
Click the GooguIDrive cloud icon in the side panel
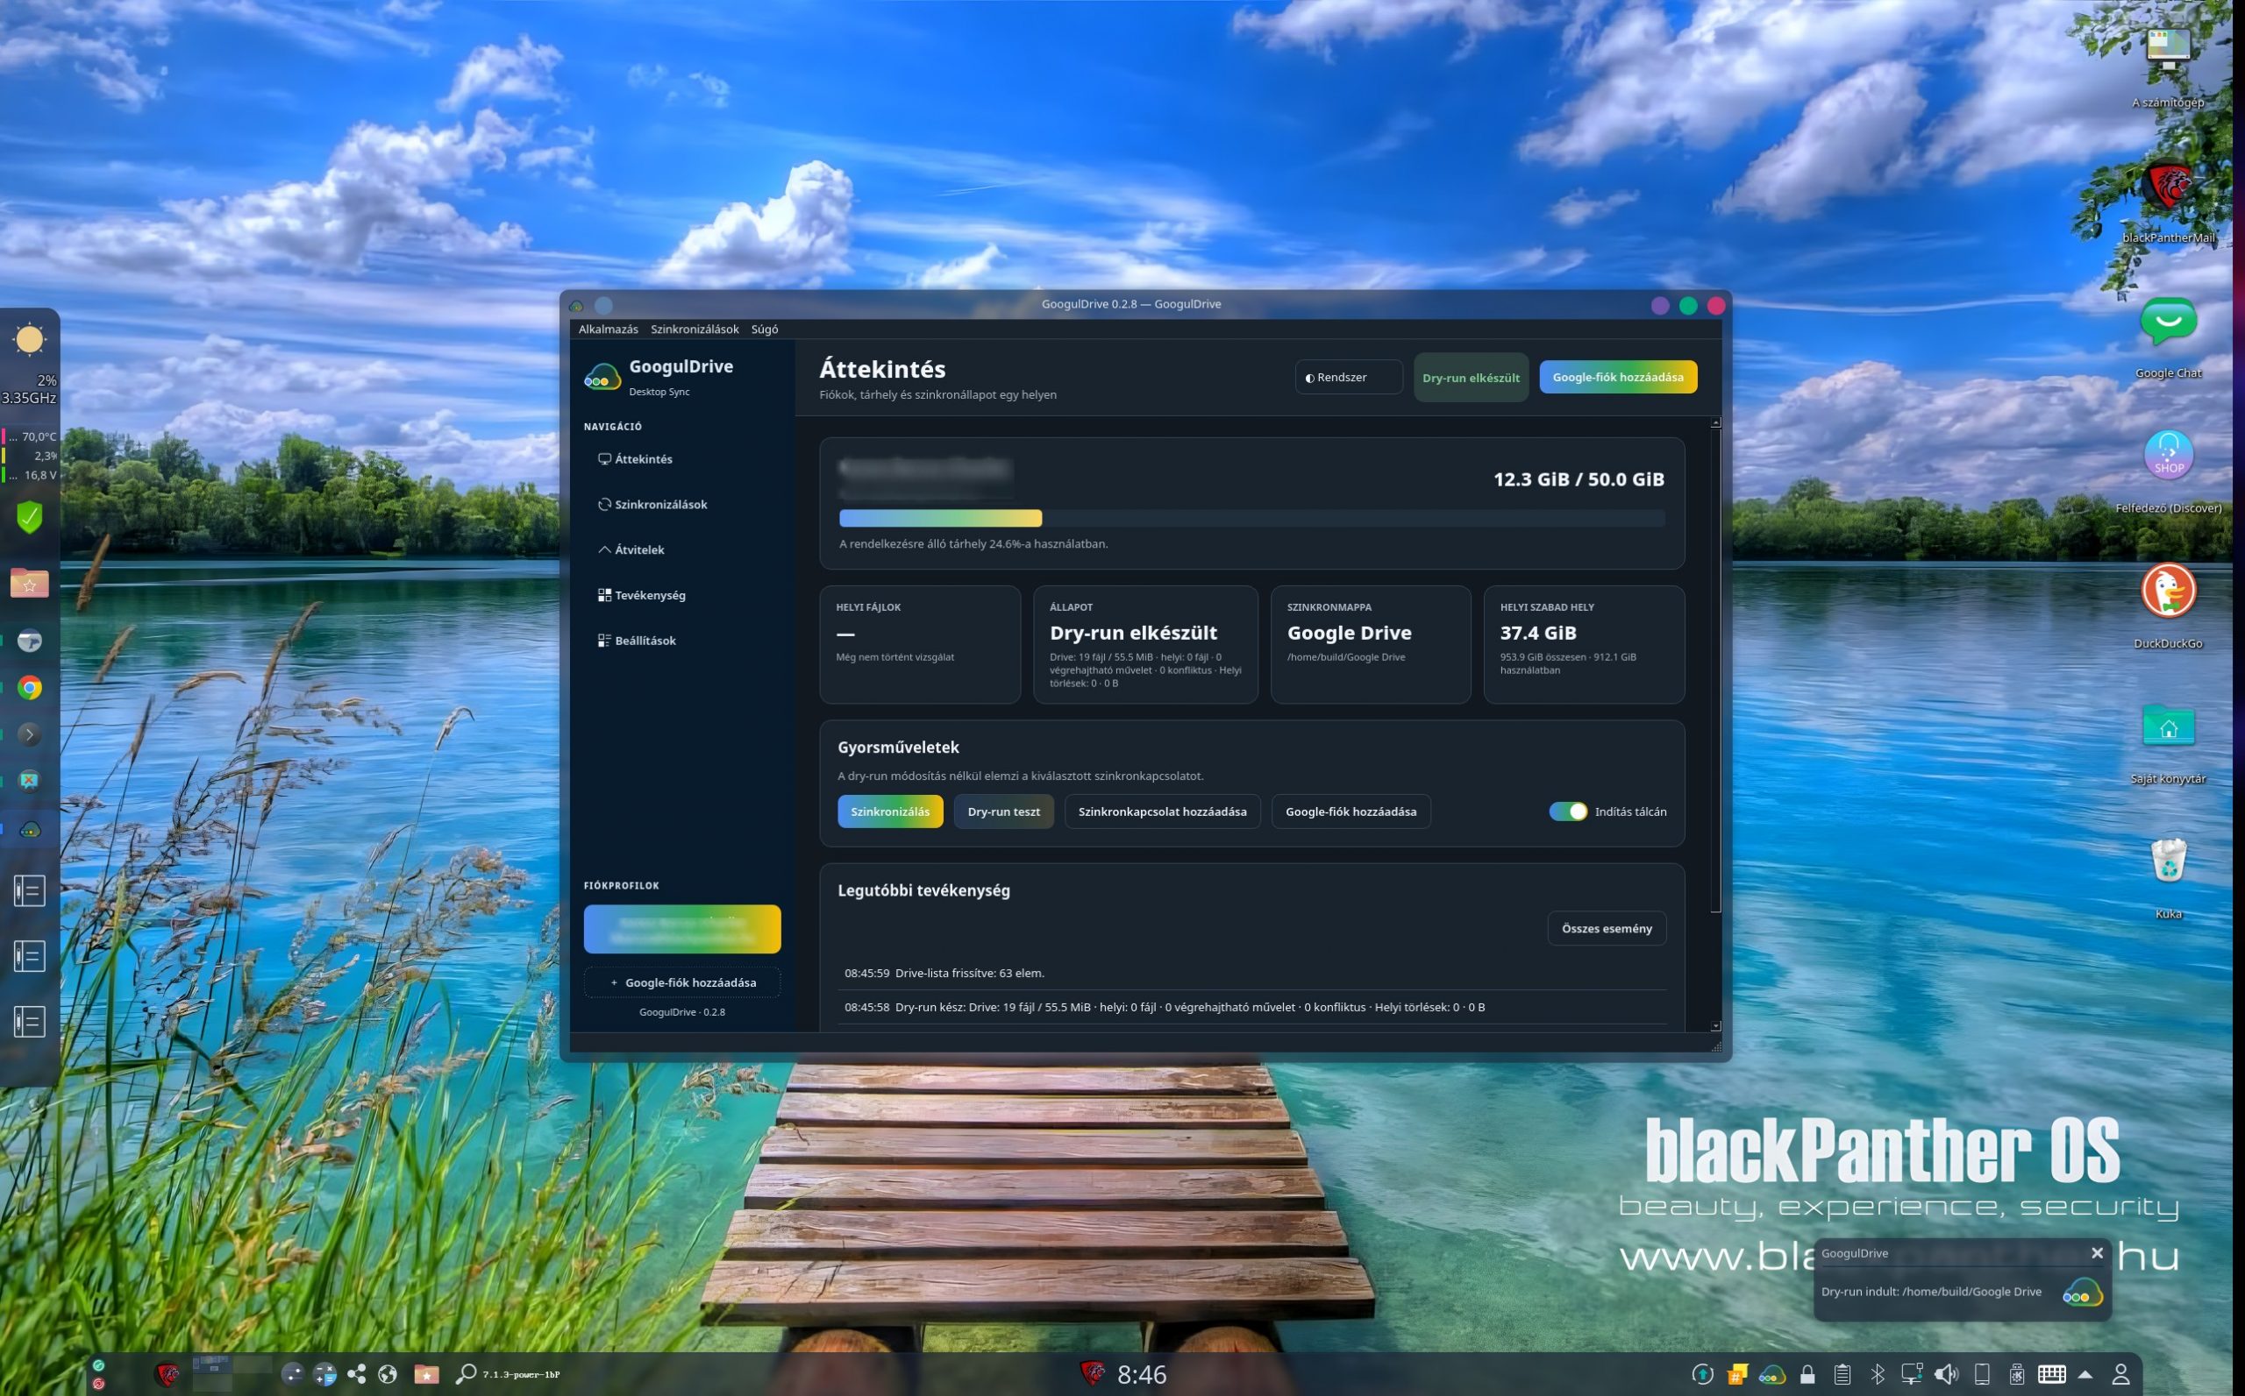[x=30, y=829]
